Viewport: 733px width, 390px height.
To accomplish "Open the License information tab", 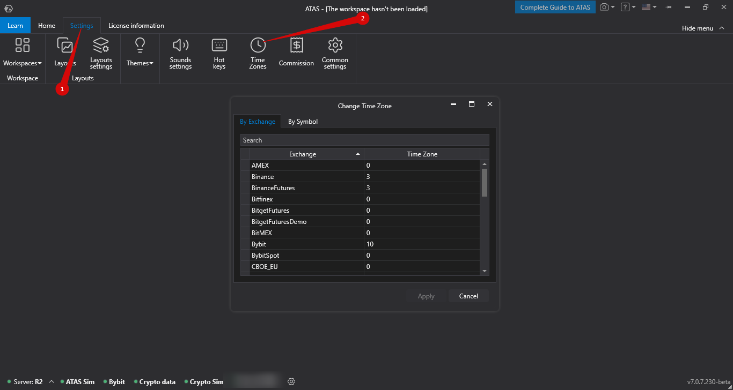I will click(136, 25).
